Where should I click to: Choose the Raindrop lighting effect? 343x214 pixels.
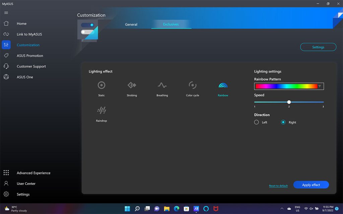coord(101,110)
